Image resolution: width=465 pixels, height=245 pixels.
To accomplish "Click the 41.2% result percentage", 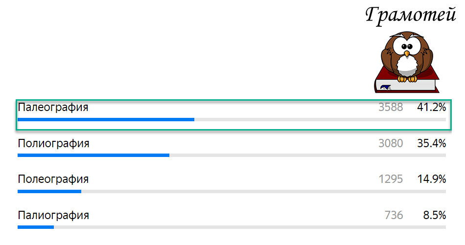I will tap(431, 107).
